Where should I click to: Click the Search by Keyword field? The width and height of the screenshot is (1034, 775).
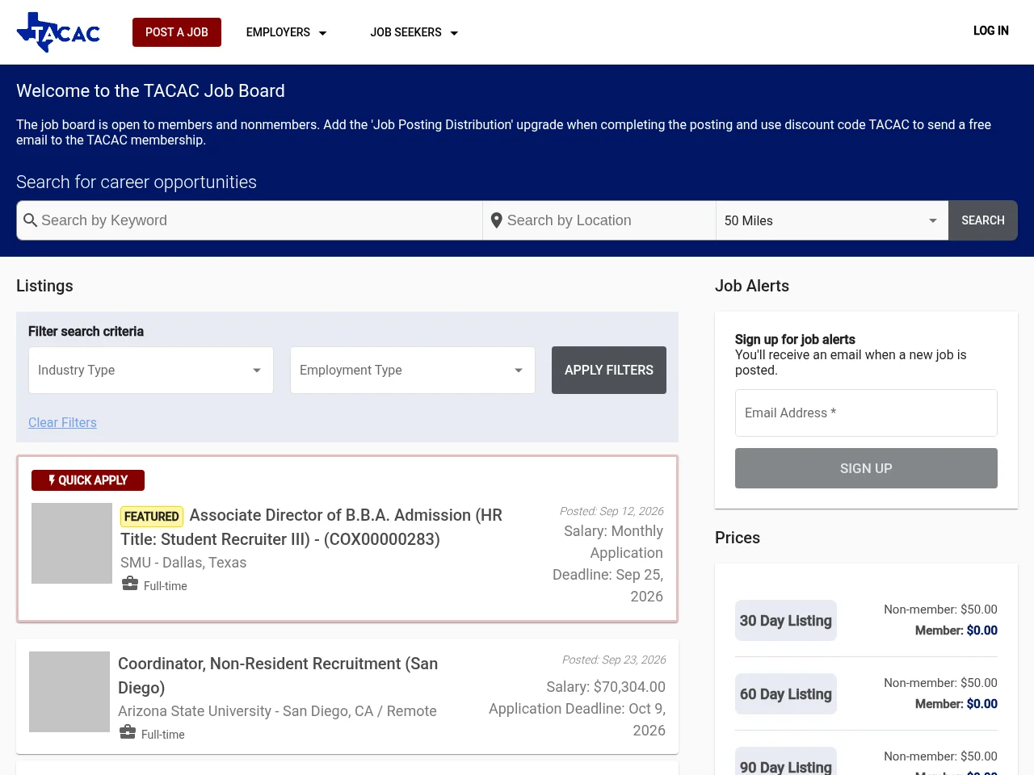coord(250,220)
